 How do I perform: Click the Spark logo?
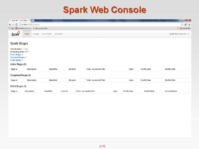pyautogui.click(x=16, y=34)
